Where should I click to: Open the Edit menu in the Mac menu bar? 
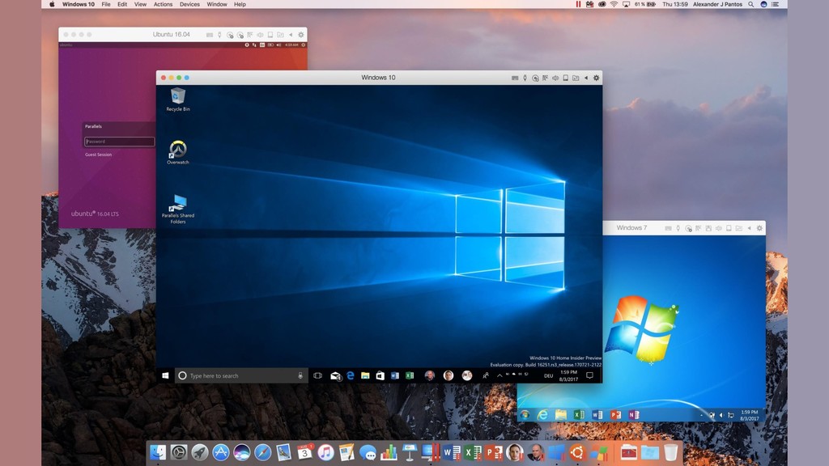tap(122, 4)
